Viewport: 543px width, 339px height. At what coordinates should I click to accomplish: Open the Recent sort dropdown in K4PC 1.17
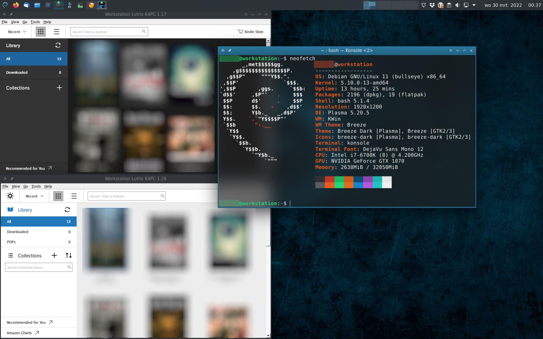17,32
